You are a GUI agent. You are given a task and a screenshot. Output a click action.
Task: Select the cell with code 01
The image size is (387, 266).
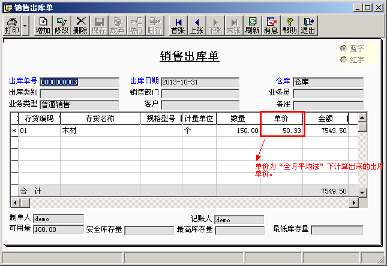point(39,131)
